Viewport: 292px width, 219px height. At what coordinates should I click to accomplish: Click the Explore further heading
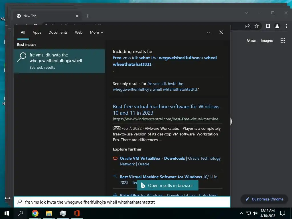click(127, 149)
